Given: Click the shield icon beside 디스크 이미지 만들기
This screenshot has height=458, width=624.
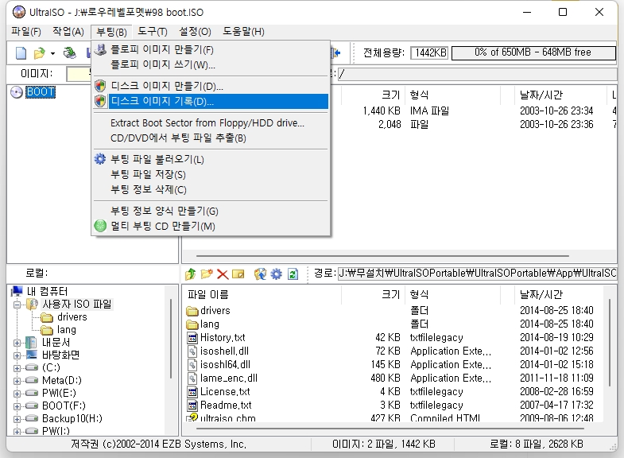Looking at the screenshot, I should [x=100, y=86].
